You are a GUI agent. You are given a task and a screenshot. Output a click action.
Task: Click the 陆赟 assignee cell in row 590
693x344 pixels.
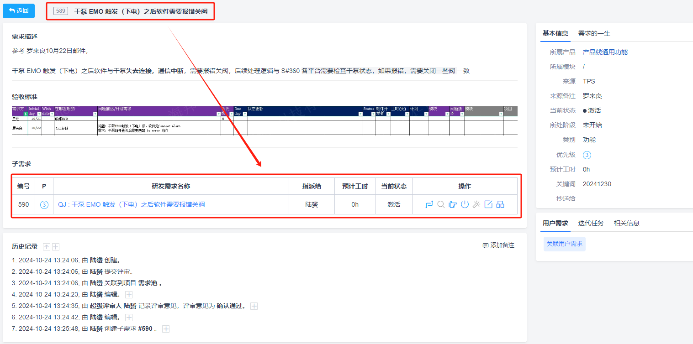coord(312,204)
